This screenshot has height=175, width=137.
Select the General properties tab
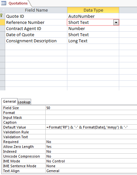coord(9,101)
